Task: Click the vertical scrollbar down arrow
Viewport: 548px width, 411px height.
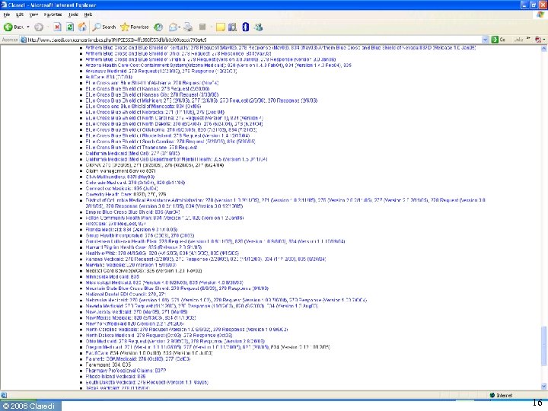Action: pos(543,386)
